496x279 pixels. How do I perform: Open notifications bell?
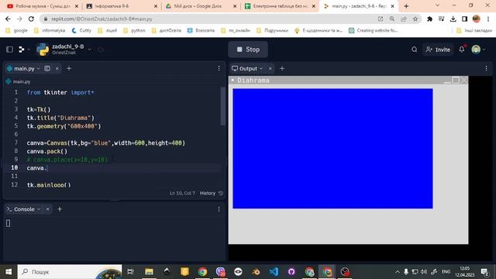pos(462,50)
